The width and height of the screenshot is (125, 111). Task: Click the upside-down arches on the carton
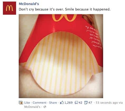tap(64, 18)
